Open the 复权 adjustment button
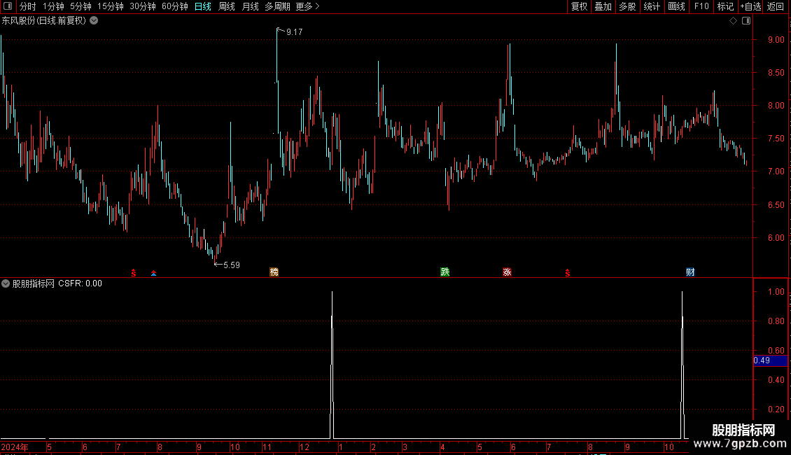 (579, 6)
